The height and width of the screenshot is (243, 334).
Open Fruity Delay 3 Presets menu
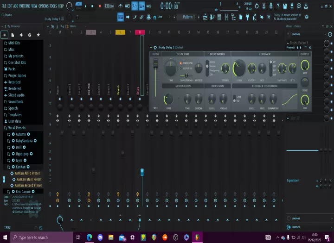click(x=290, y=47)
